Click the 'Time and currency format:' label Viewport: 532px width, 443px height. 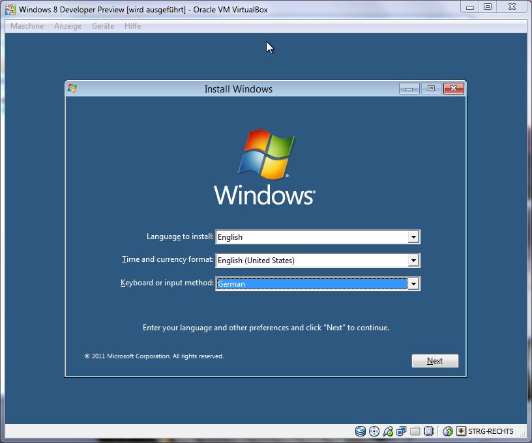(x=168, y=260)
